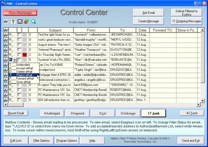Viewport: 208px width, 147px height.
Task: Open Filter Options
Action: 41,140
